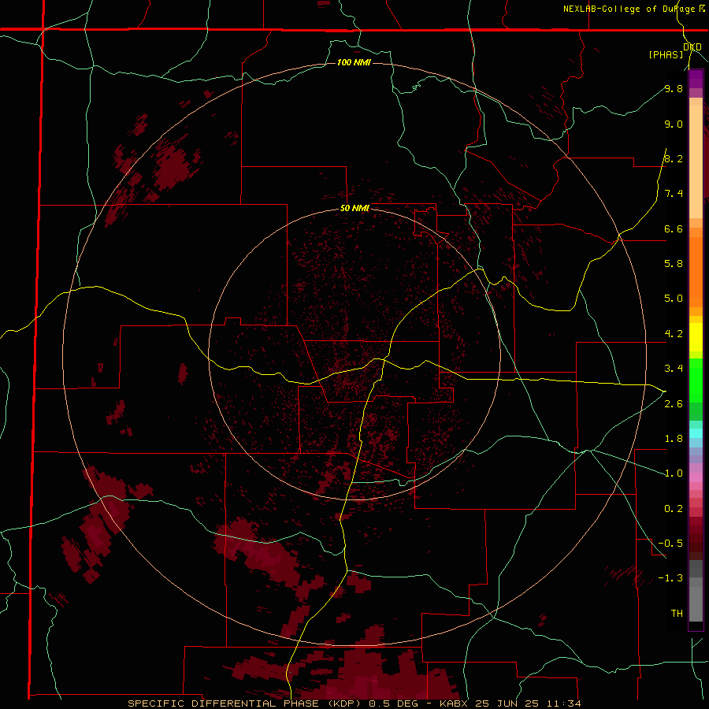The image size is (709, 709).
Task: Click the 4.2 scale label
Action: click(674, 334)
